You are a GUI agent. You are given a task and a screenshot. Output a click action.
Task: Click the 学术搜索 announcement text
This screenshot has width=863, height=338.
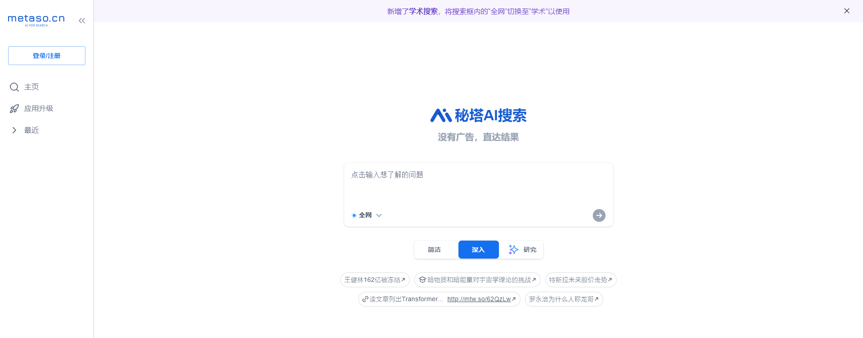[x=478, y=11]
